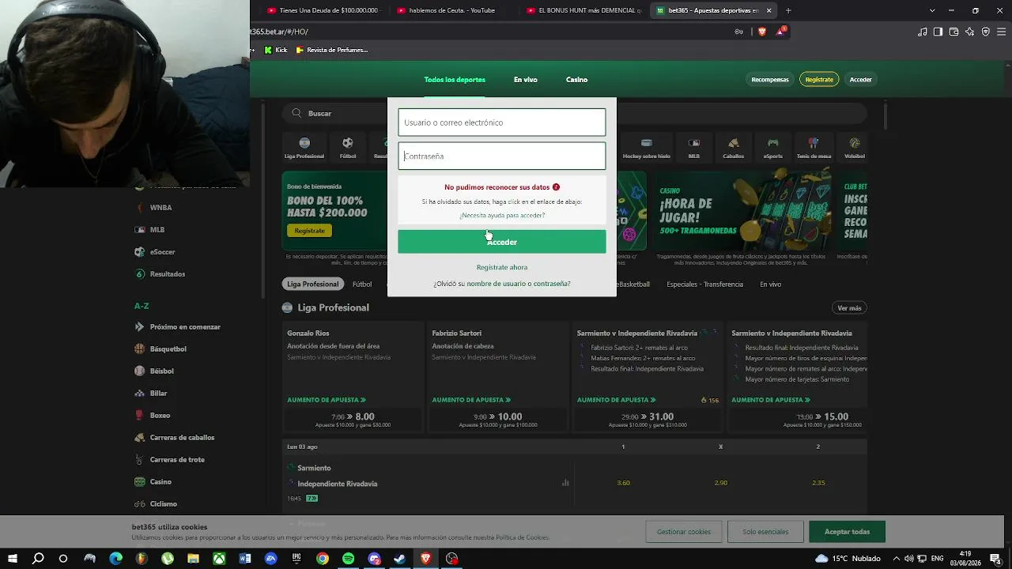Click the red error help icon
Viewport: 1012px width, 569px height.
click(x=556, y=187)
